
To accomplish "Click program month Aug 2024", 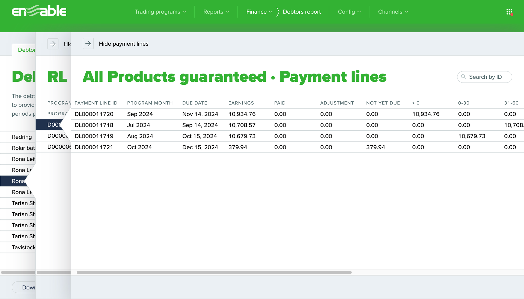I will click(x=140, y=136).
